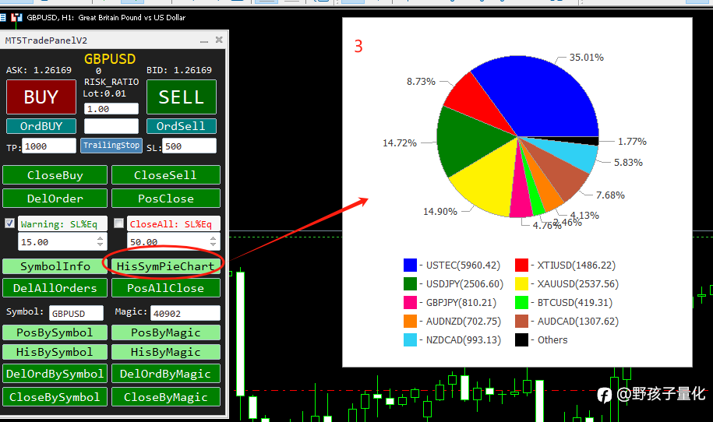Image resolution: width=713 pixels, height=422 pixels.
Task: Click the bright green BTCUSD legend swatch
Action: [x=521, y=303]
